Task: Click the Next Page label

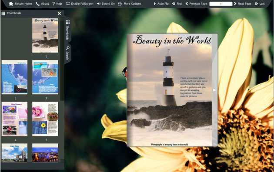Action: tap(244, 3)
